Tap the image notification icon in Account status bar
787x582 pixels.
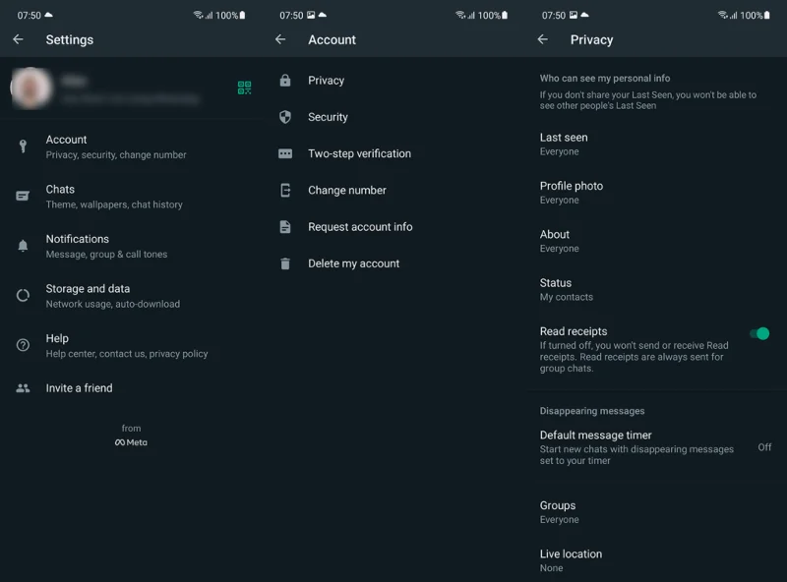pyautogui.click(x=311, y=15)
